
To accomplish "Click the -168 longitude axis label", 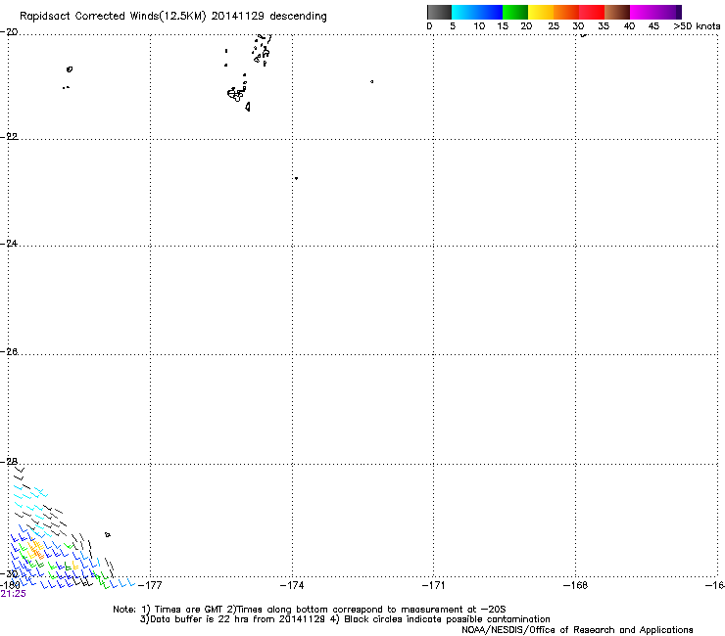I will [x=576, y=585].
